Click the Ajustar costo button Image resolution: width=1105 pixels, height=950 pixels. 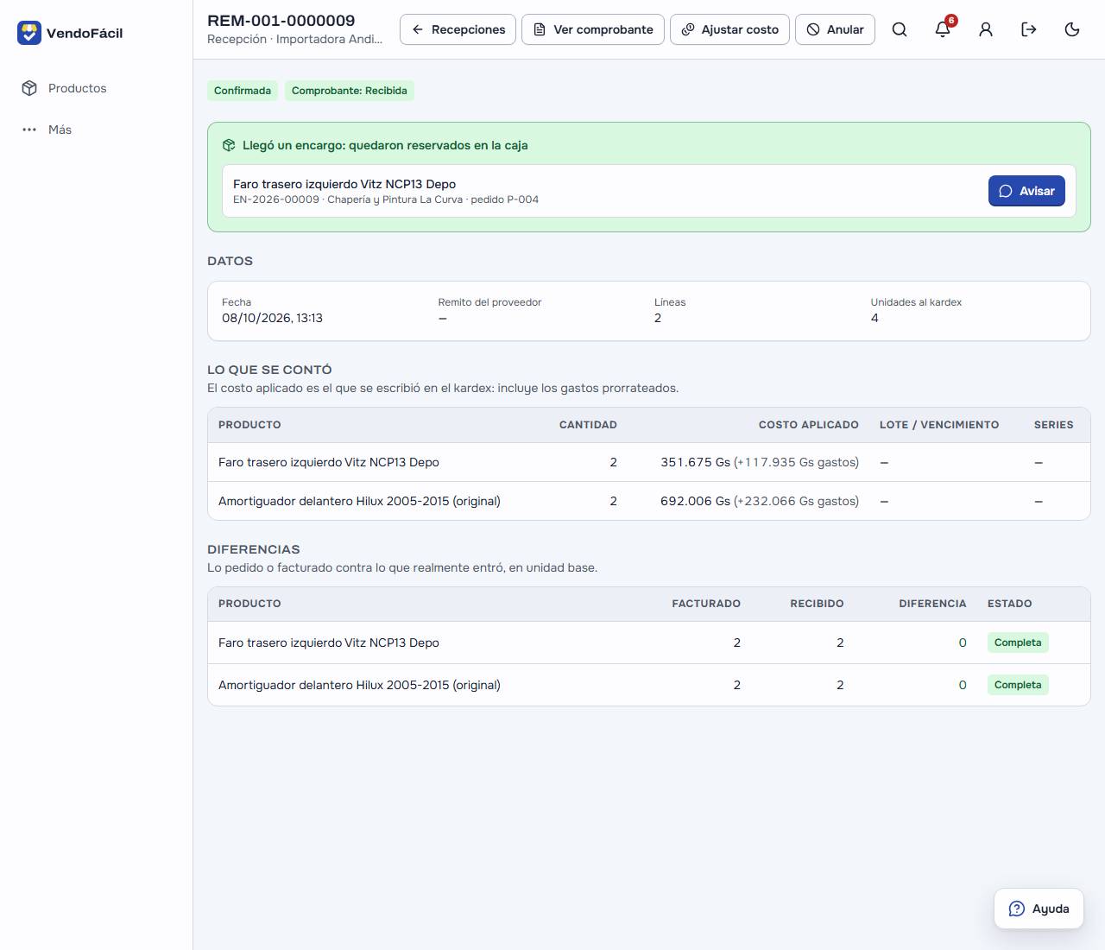point(729,29)
